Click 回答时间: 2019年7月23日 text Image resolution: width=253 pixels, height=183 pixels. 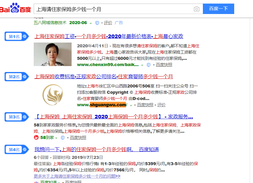tap(78, 157)
